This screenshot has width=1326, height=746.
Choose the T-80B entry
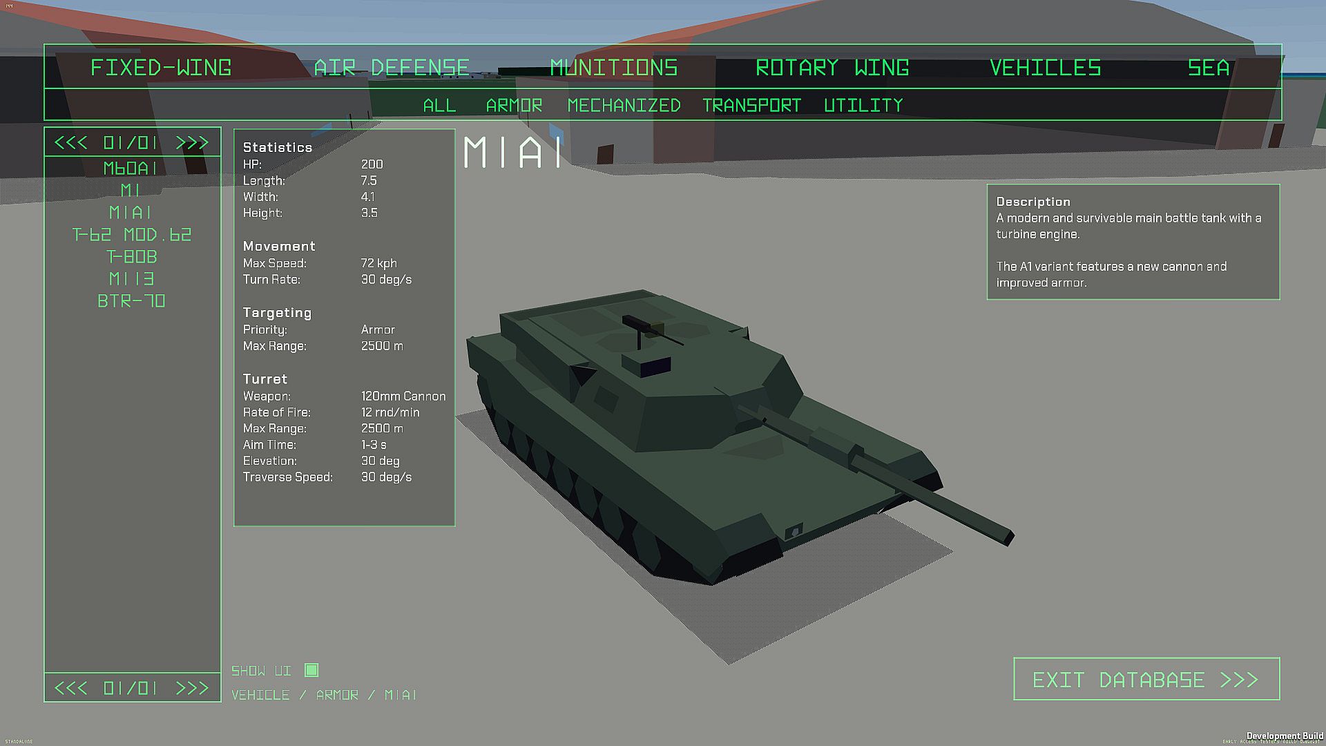[131, 257]
